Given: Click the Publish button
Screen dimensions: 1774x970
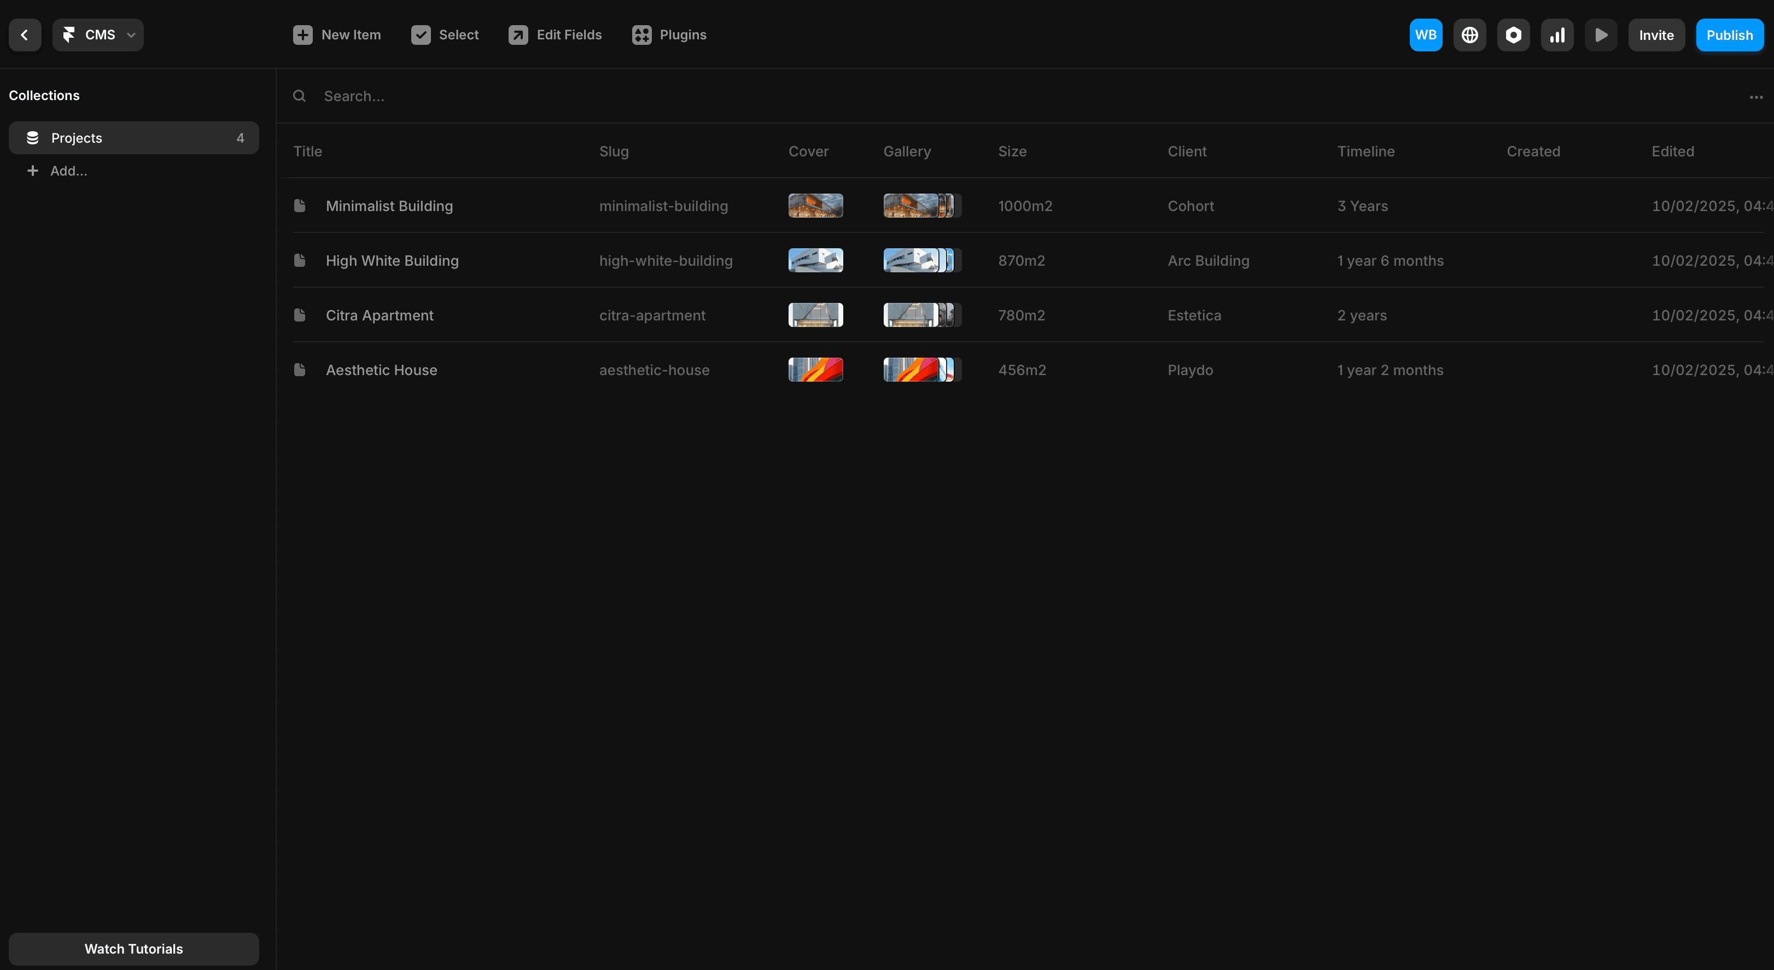Looking at the screenshot, I should click(1729, 35).
